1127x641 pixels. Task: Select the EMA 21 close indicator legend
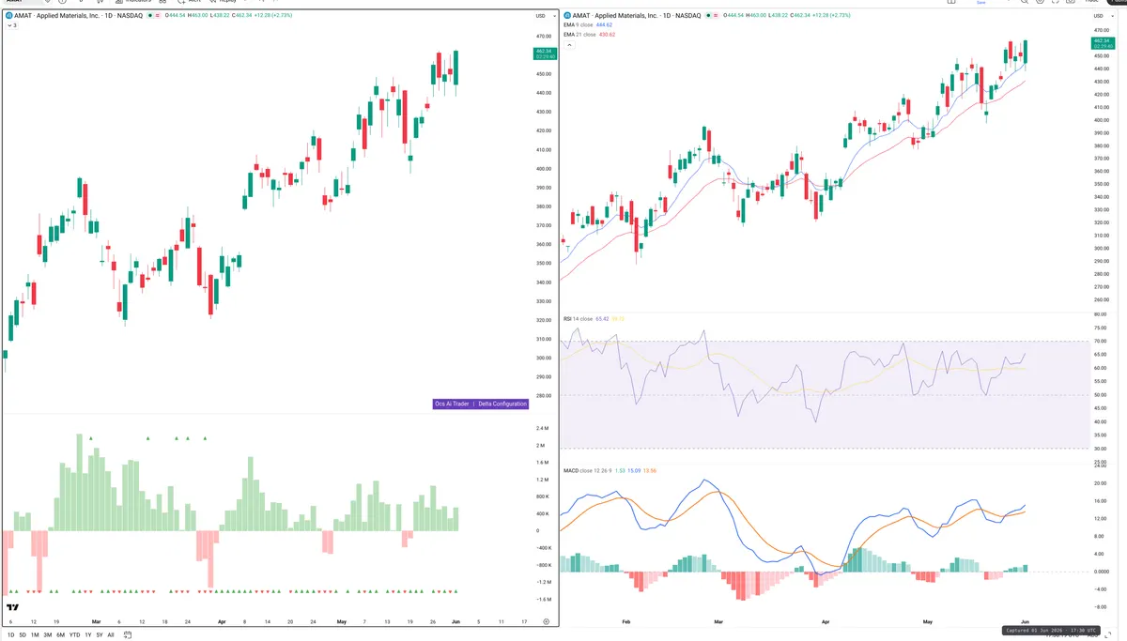click(x=579, y=35)
